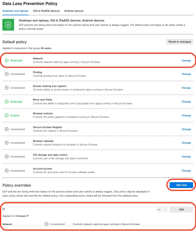The image size is (196, 233).
Task: Click Browser policies Custom checkmark icon
Action: tap(6, 115)
